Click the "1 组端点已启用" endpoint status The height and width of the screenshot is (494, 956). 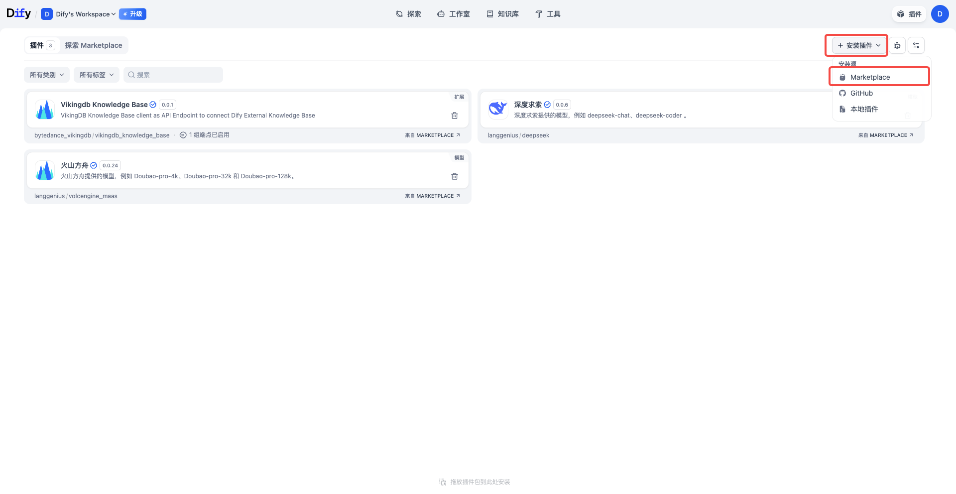pyautogui.click(x=205, y=135)
